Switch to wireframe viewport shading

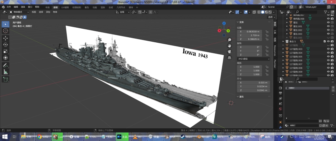[259, 12]
